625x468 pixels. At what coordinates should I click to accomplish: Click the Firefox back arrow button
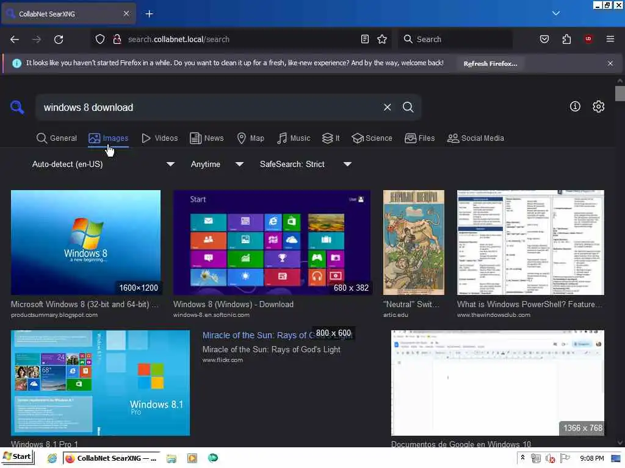click(15, 39)
